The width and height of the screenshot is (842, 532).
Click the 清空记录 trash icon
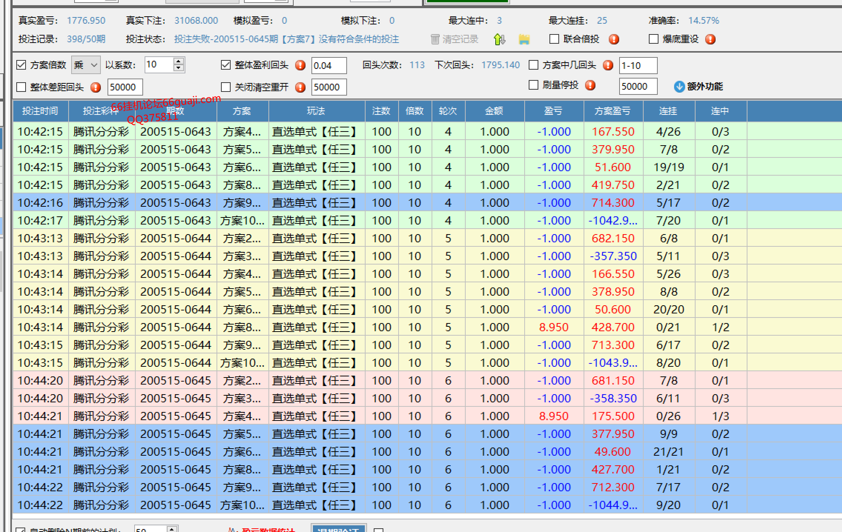pos(435,39)
